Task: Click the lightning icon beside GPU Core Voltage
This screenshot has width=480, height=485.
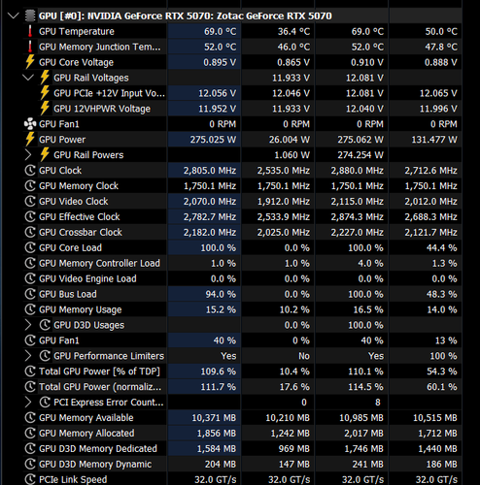Action: 30,62
